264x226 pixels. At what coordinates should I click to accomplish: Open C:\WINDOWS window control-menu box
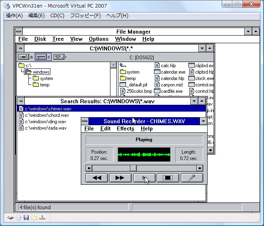(20, 48)
